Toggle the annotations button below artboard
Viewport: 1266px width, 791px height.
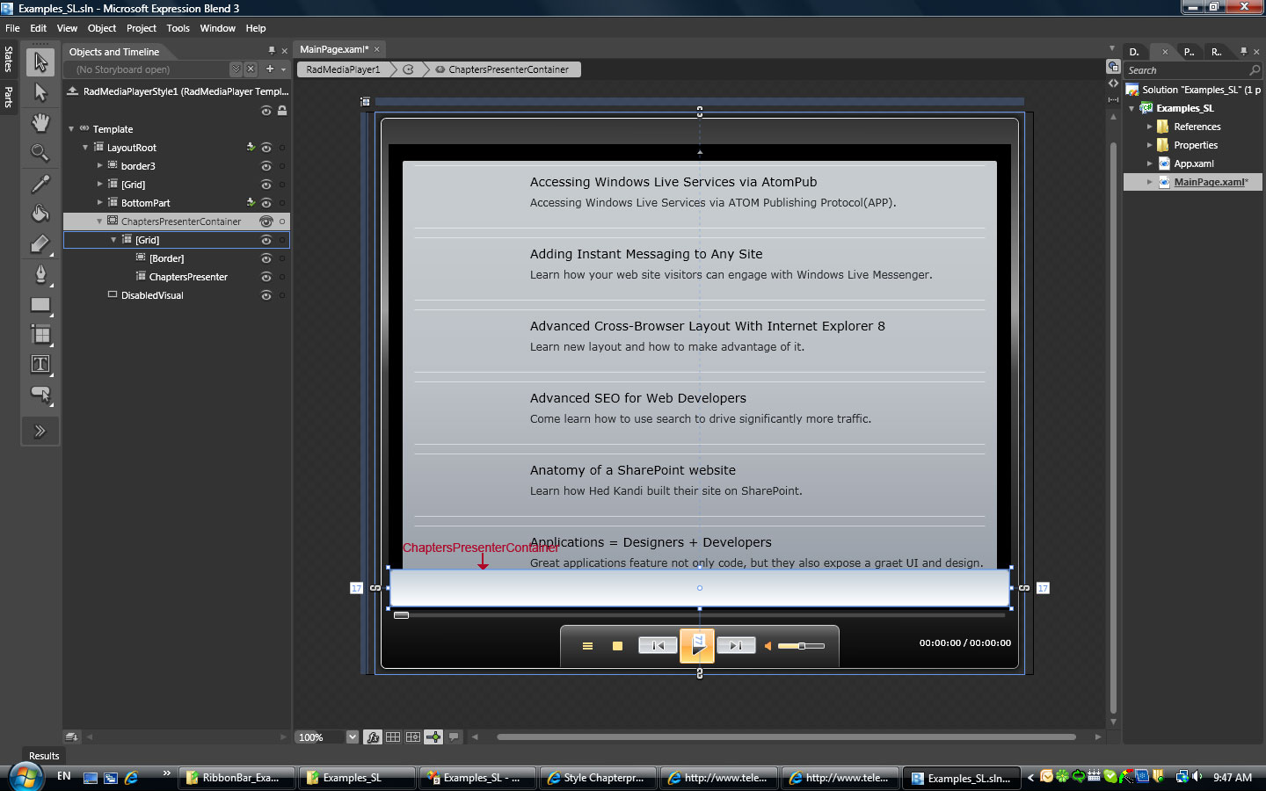[454, 737]
